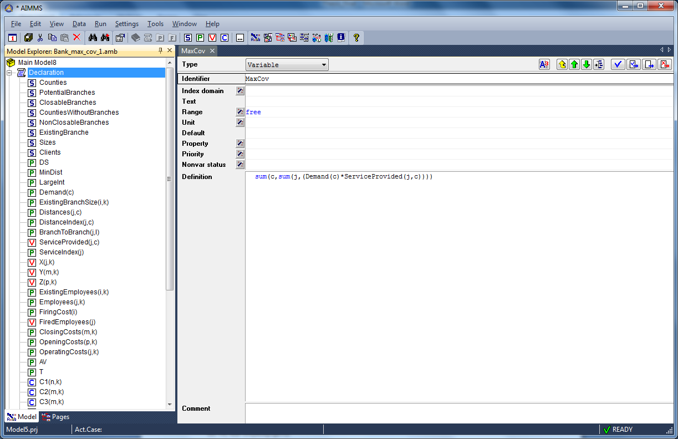Switch to the Pages tab
The height and width of the screenshot is (439, 678).
click(55, 417)
